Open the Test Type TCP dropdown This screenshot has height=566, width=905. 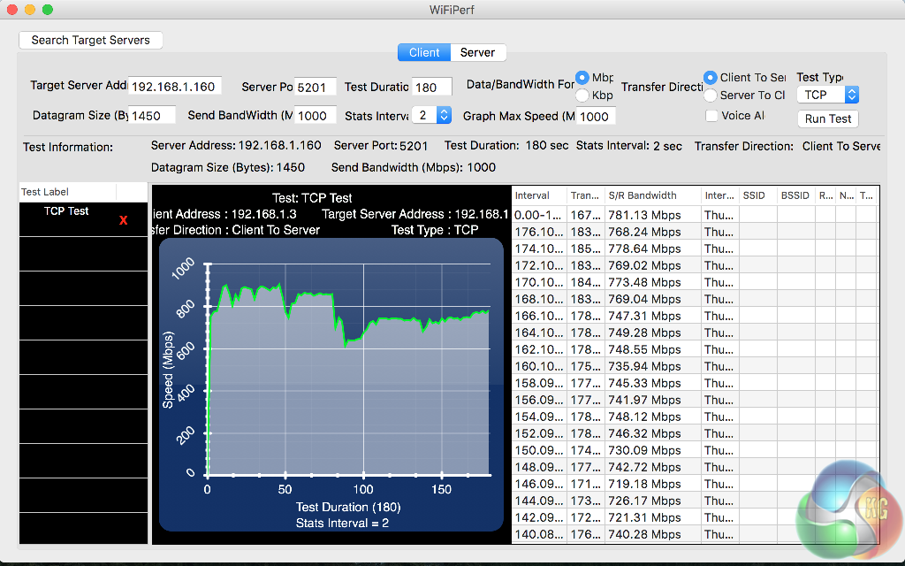pos(827,95)
